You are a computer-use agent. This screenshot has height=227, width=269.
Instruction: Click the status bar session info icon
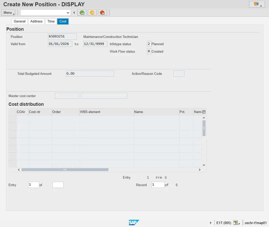(235, 223)
